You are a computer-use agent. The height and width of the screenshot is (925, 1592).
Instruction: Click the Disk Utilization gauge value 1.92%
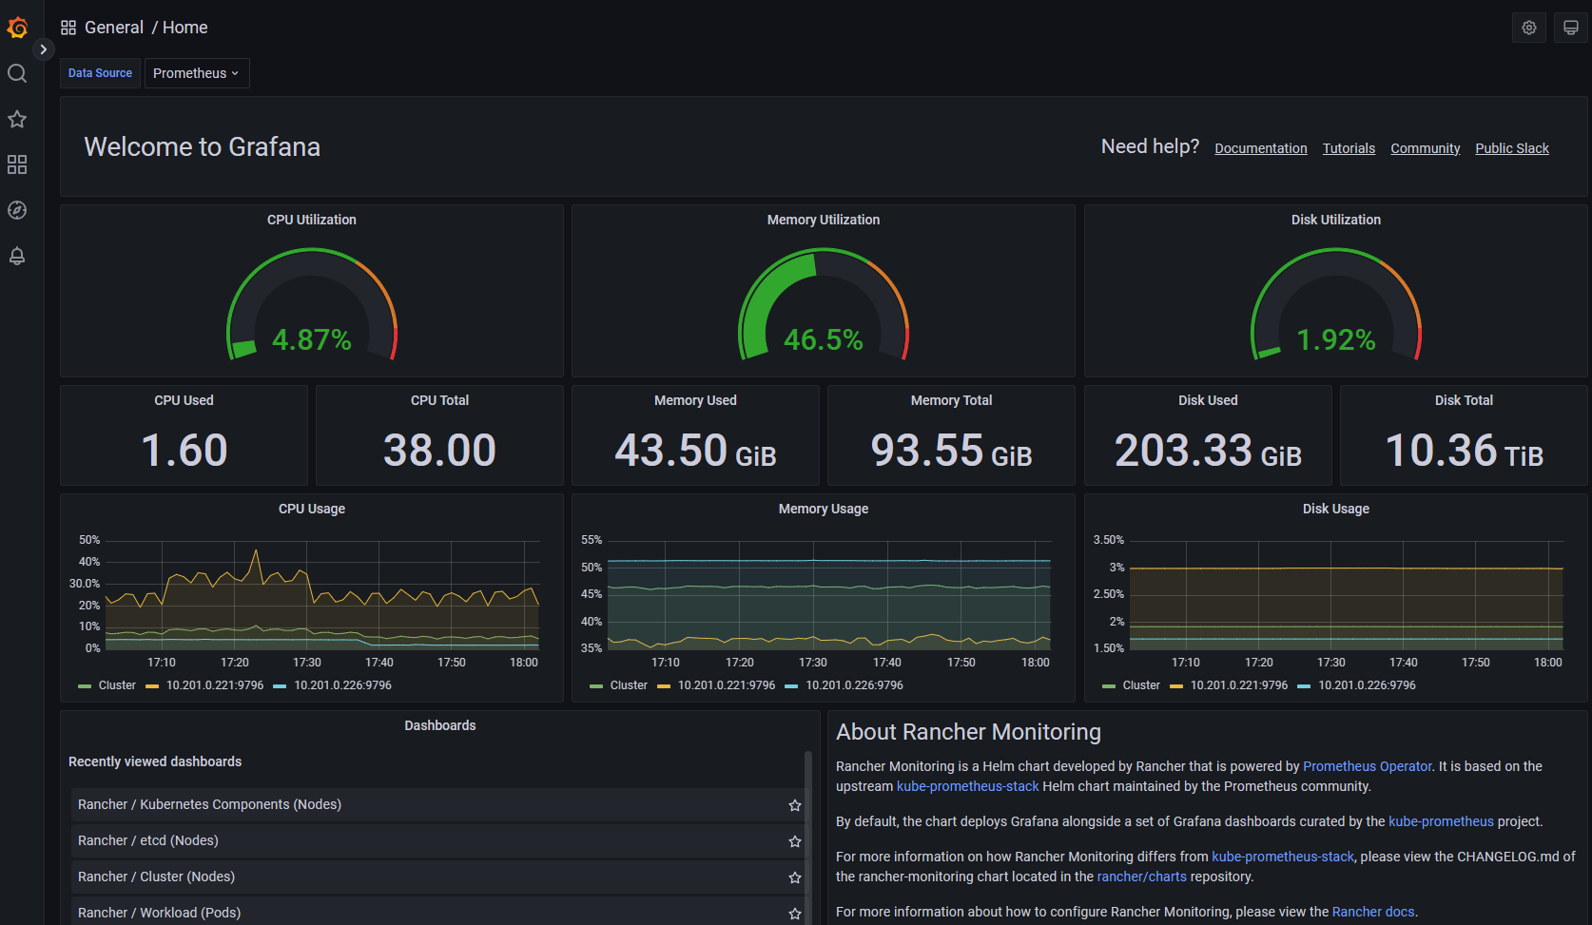[1336, 339]
